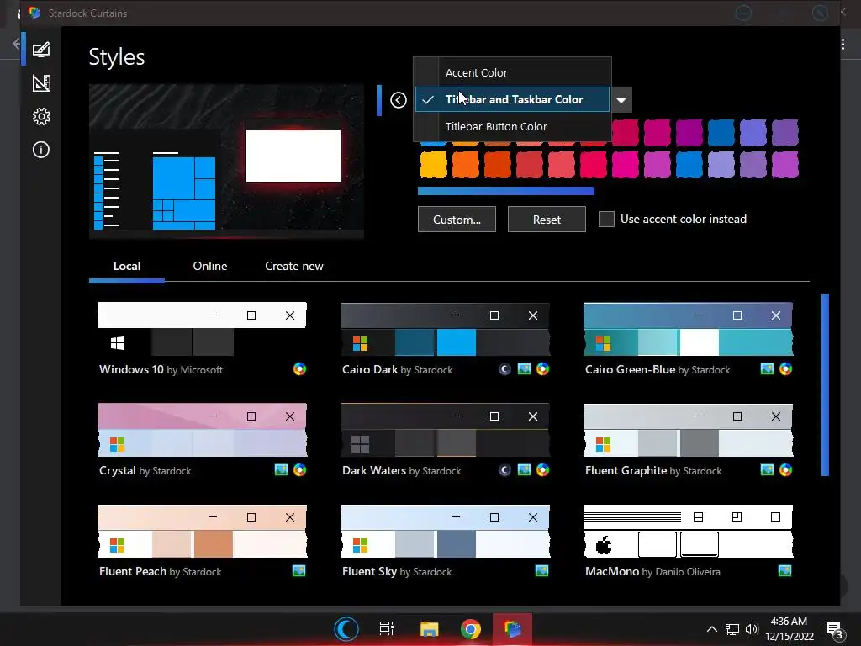Click color wheel icon on Dark Waters
861x646 pixels.
[x=542, y=470]
